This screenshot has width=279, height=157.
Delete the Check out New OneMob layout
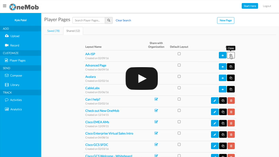pyautogui.click(x=231, y=112)
